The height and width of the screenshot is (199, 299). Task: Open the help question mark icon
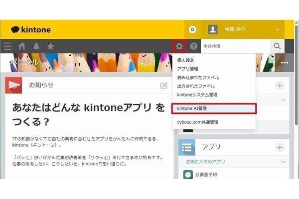point(193,46)
